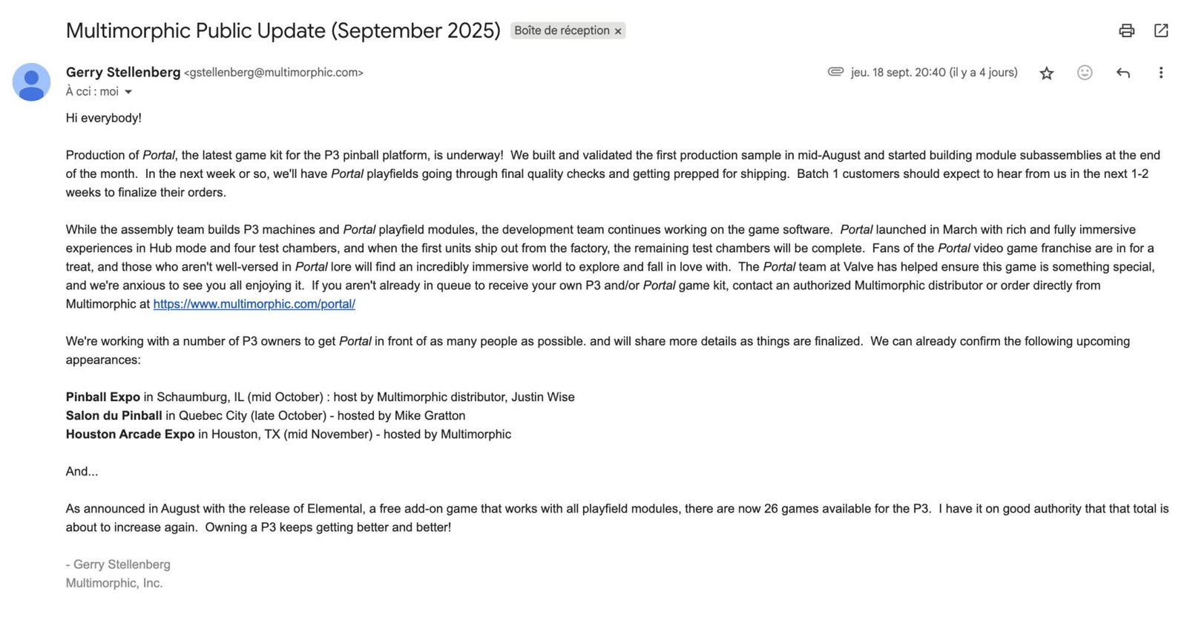Click the bold "Houston Arcade Expo" text

130,434
